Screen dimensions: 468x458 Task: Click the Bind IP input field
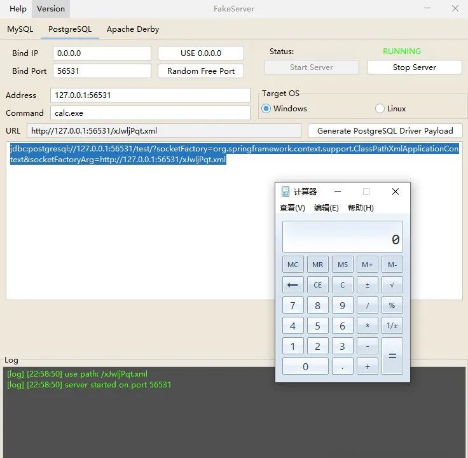pos(102,53)
